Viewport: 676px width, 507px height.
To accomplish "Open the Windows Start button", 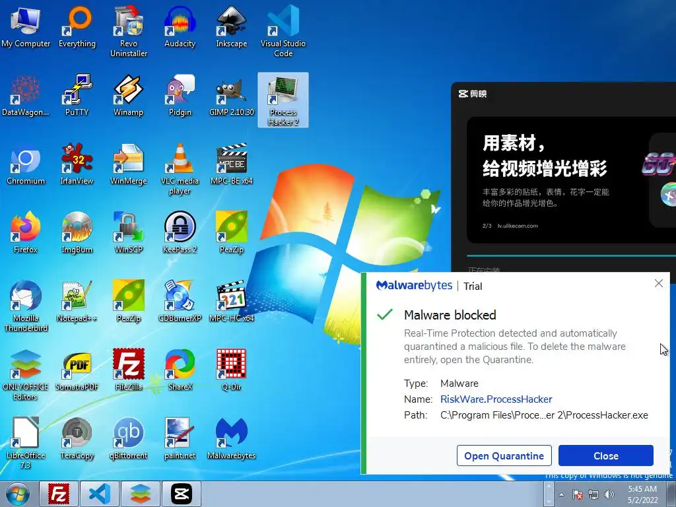I will tap(18, 494).
